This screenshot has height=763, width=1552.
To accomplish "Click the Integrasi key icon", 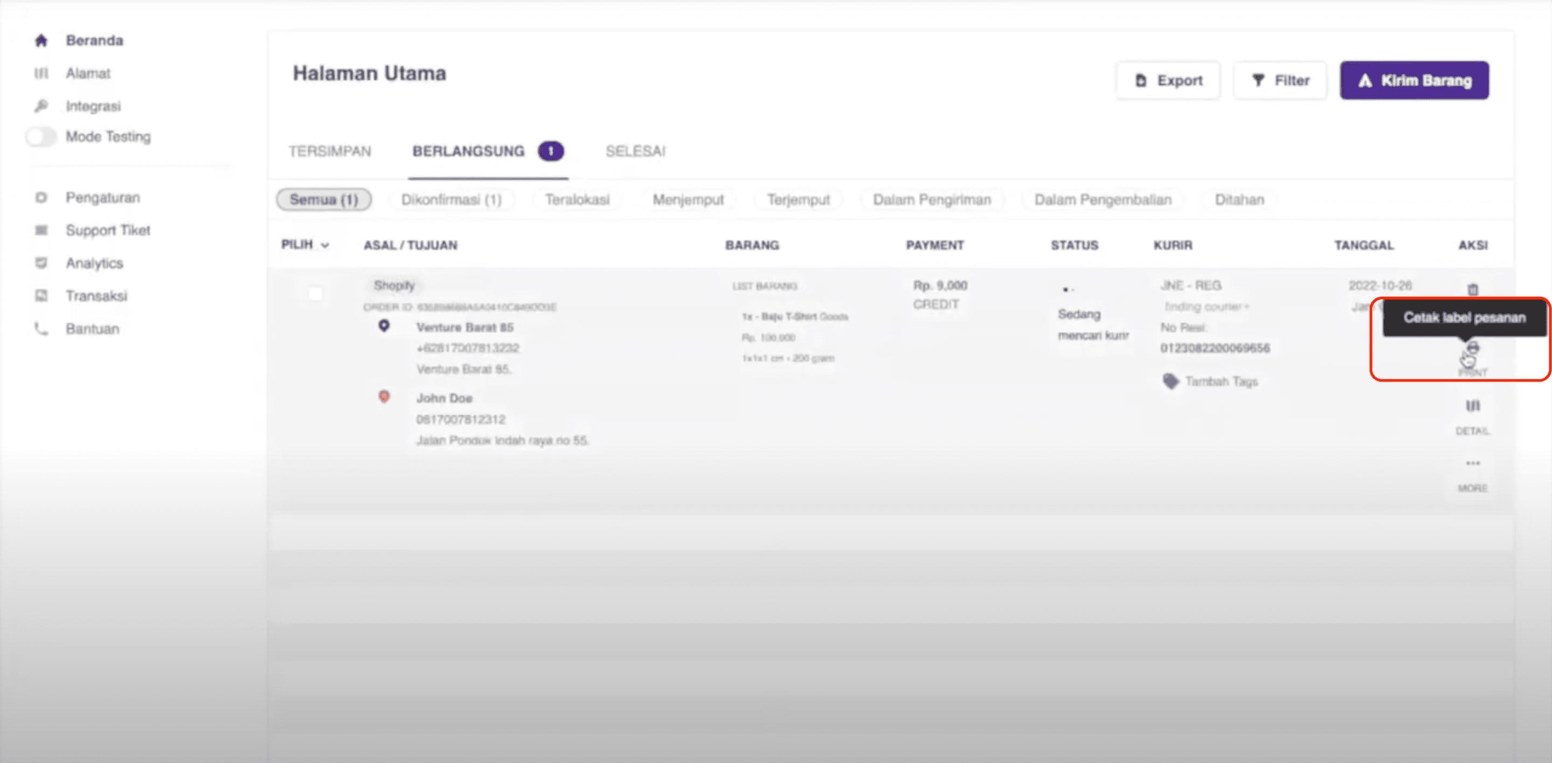I will [x=41, y=106].
